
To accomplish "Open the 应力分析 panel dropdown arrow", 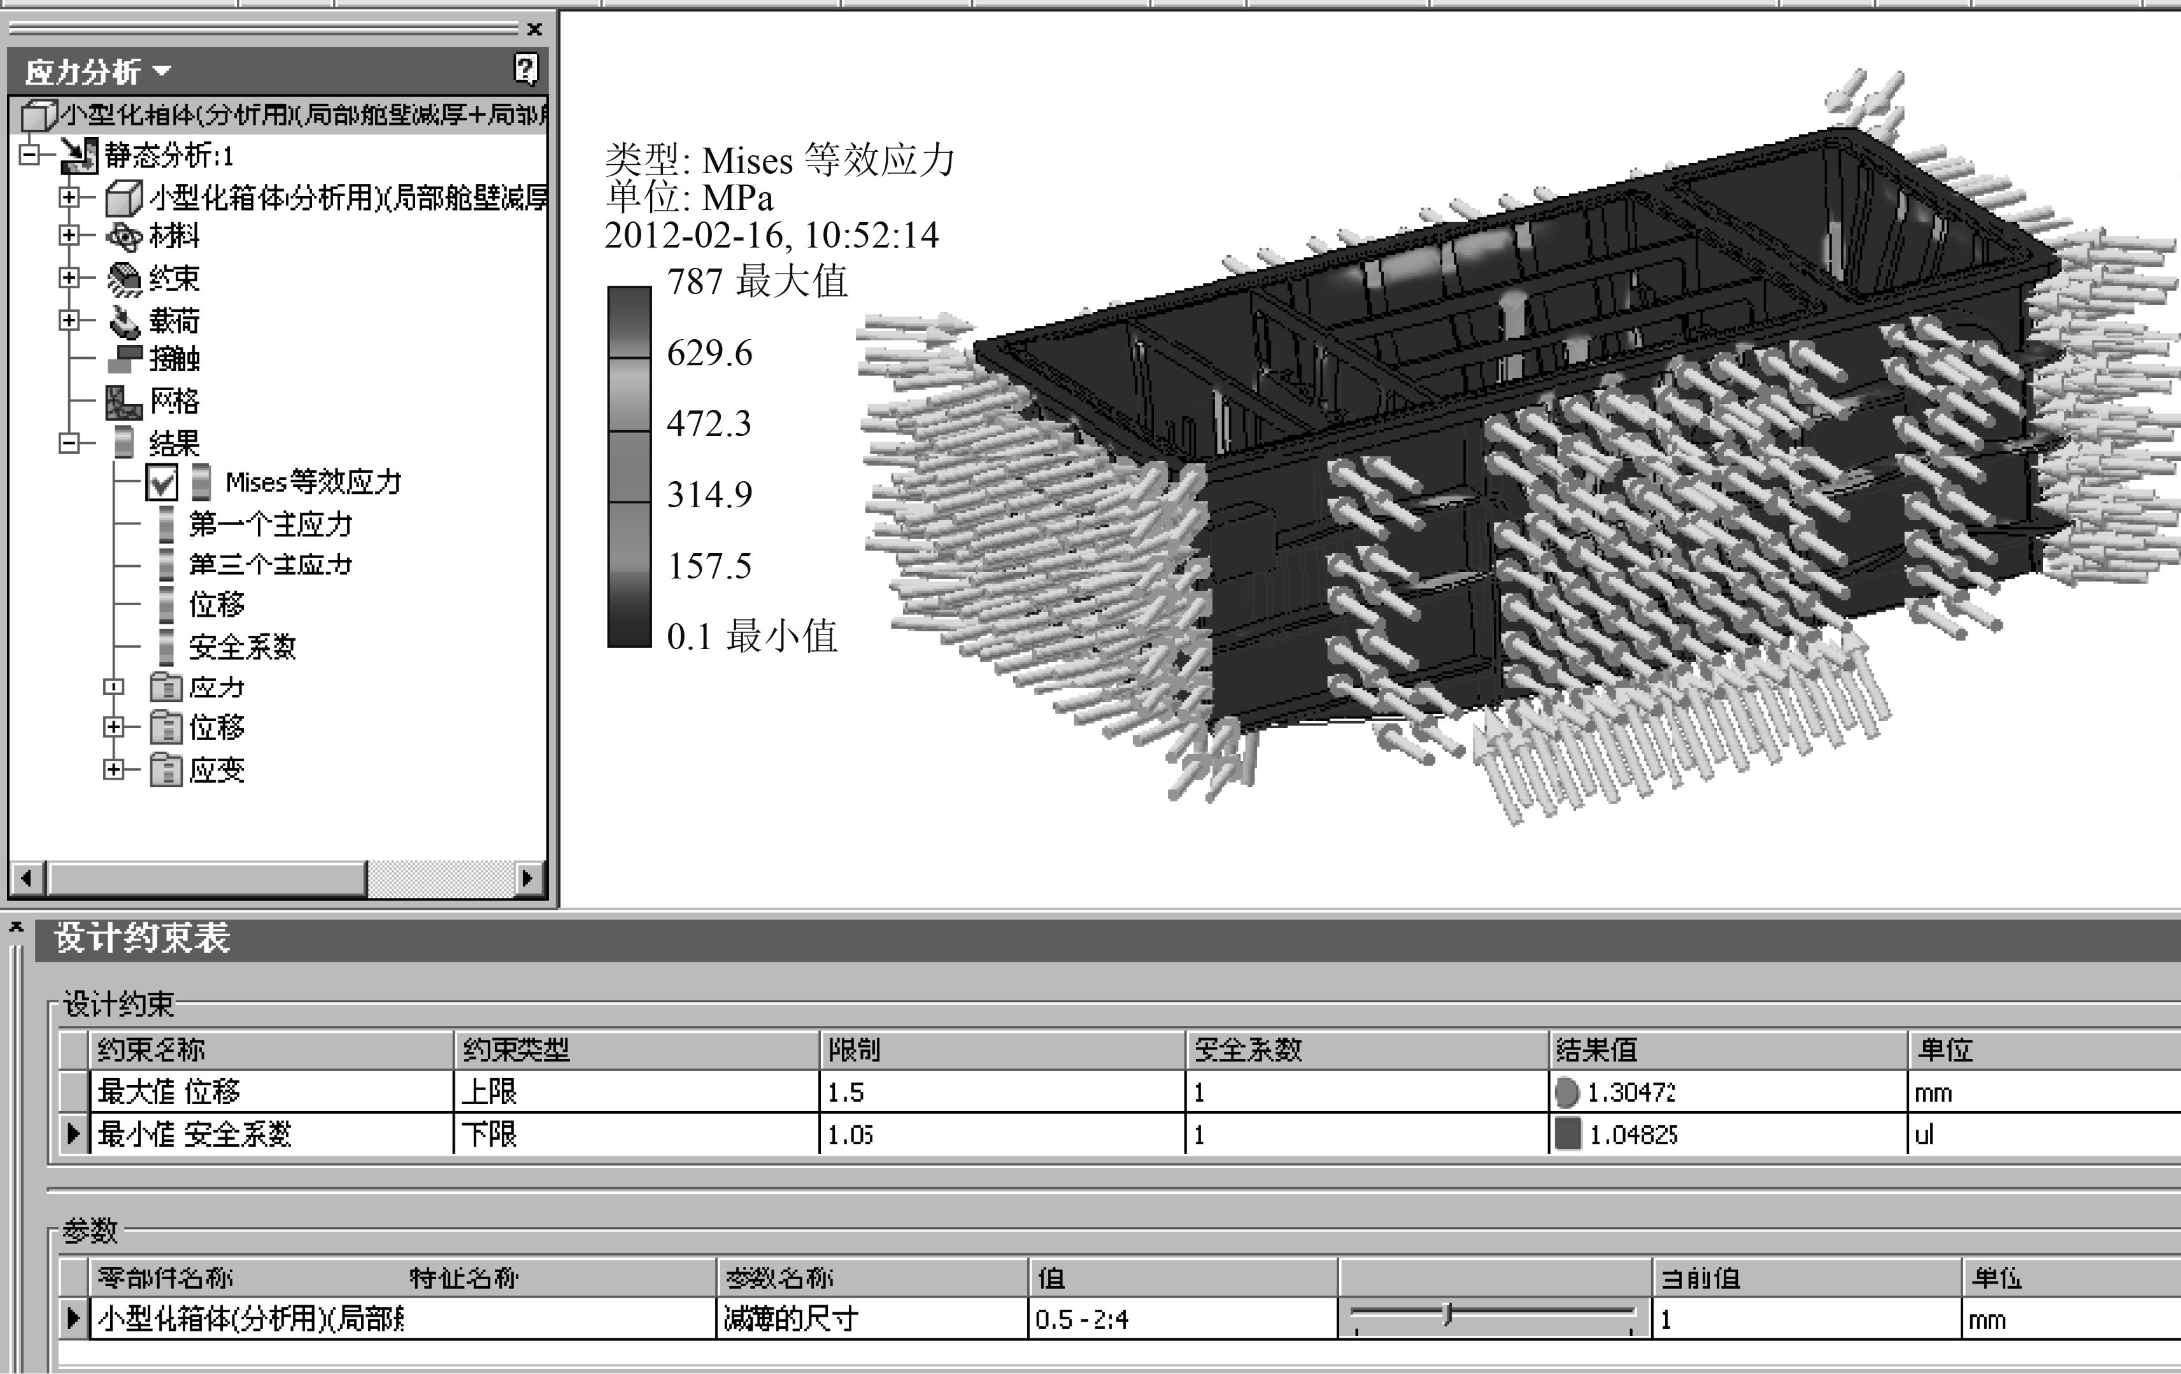I will click(162, 71).
